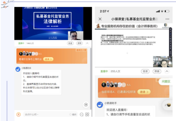
Task: Collapse video with chevron in 255人次 live room
Action: [167, 71]
